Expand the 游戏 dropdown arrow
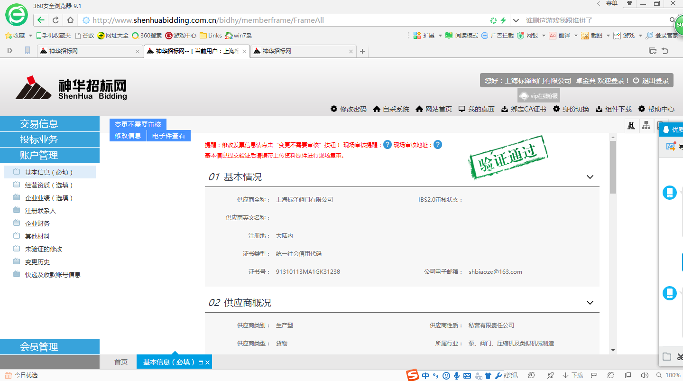This screenshot has width=683, height=381. pyautogui.click(x=640, y=36)
